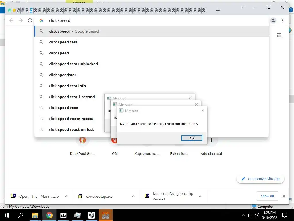Click the Add shortcut plus tile
The image size is (294, 221).
tap(211, 140)
